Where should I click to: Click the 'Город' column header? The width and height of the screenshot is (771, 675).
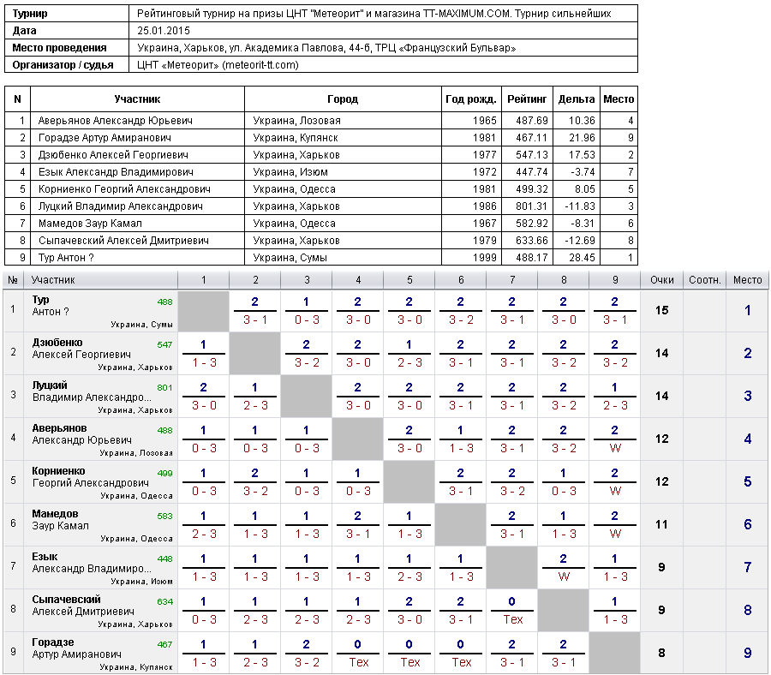tap(343, 99)
